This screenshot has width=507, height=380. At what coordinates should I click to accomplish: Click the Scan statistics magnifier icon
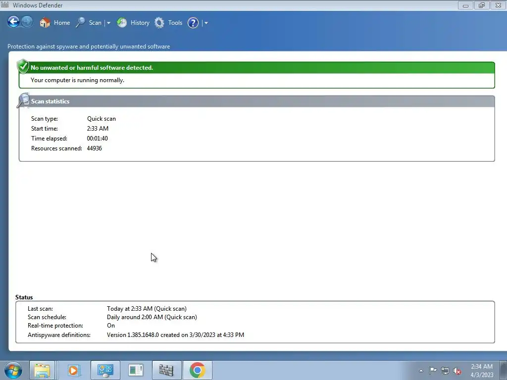(x=23, y=100)
